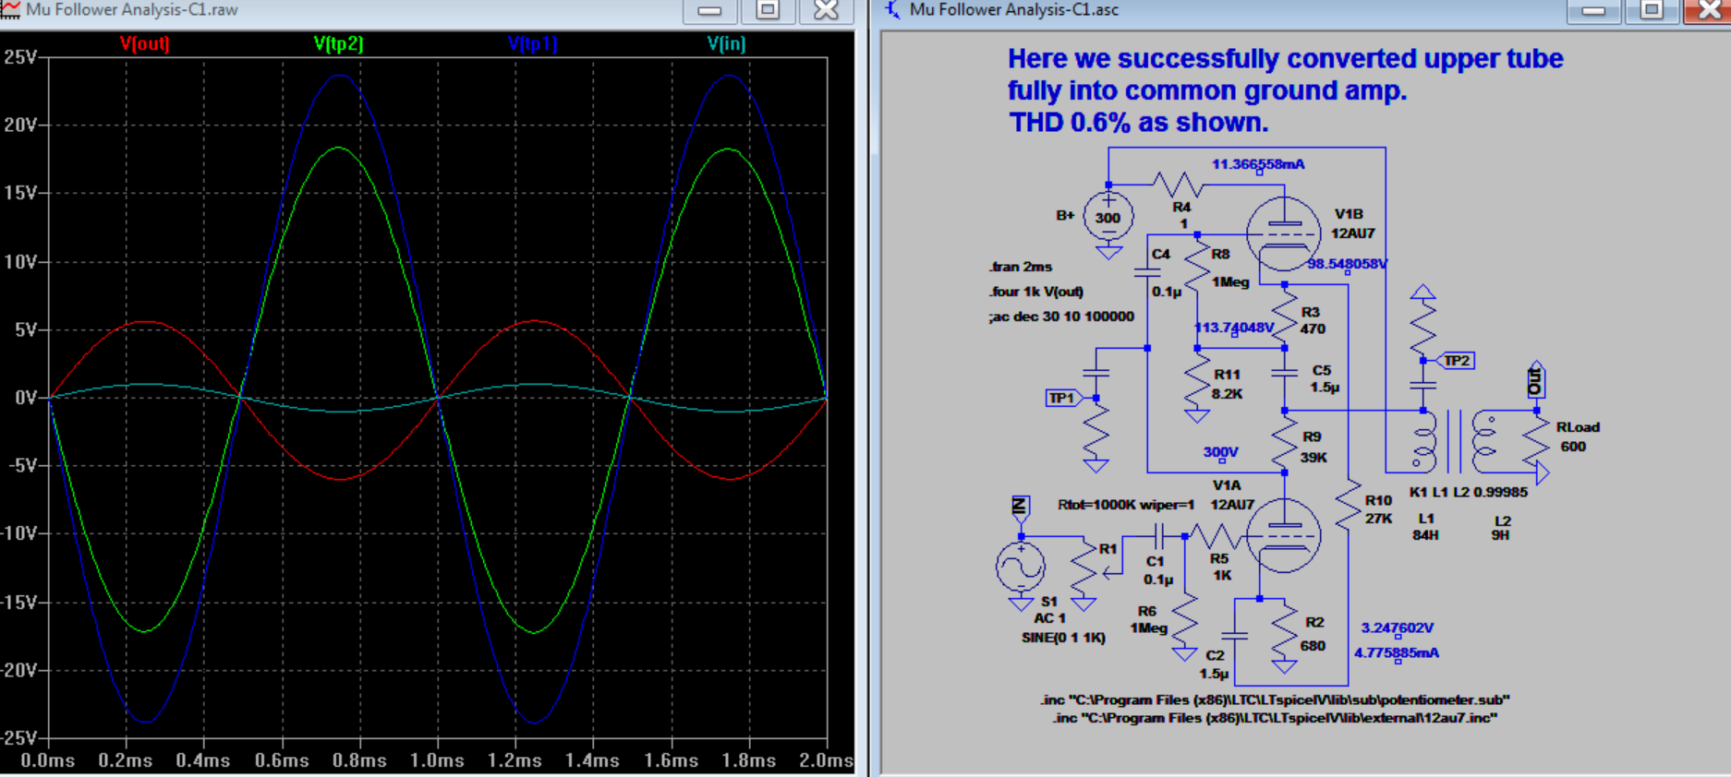This screenshot has width=1731, height=777.
Task: Click the V(tp2) trace label
Action: pyautogui.click(x=338, y=43)
